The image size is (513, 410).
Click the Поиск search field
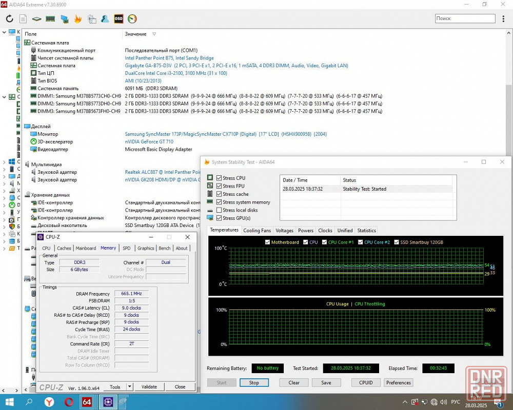[465, 18]
